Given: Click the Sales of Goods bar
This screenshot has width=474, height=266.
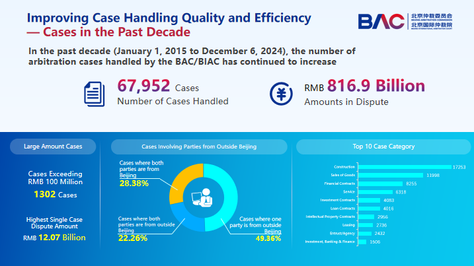Looking at the screenshot, I should pyautogui.click(x=391, y=175).
